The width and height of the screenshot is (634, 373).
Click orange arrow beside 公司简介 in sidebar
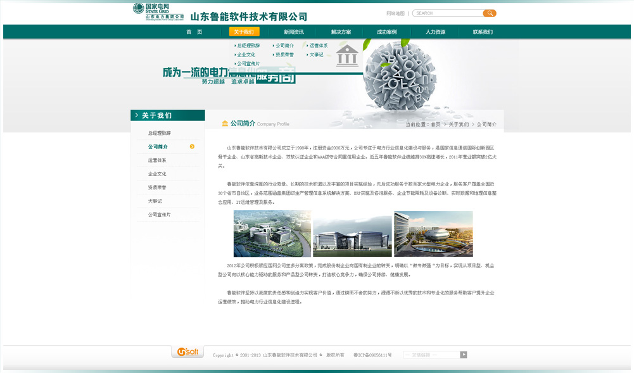(192, 147)
